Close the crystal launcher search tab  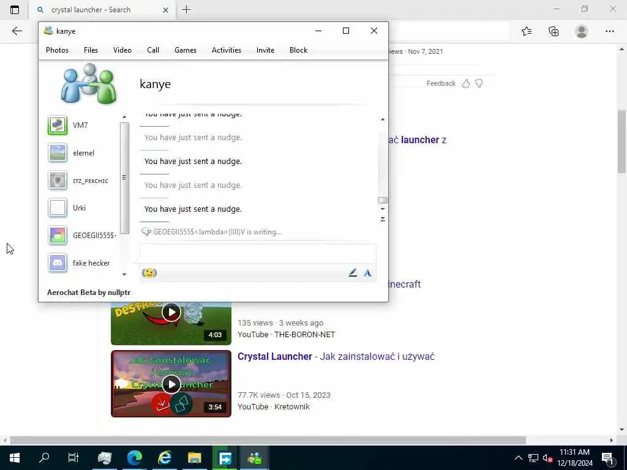165,10
